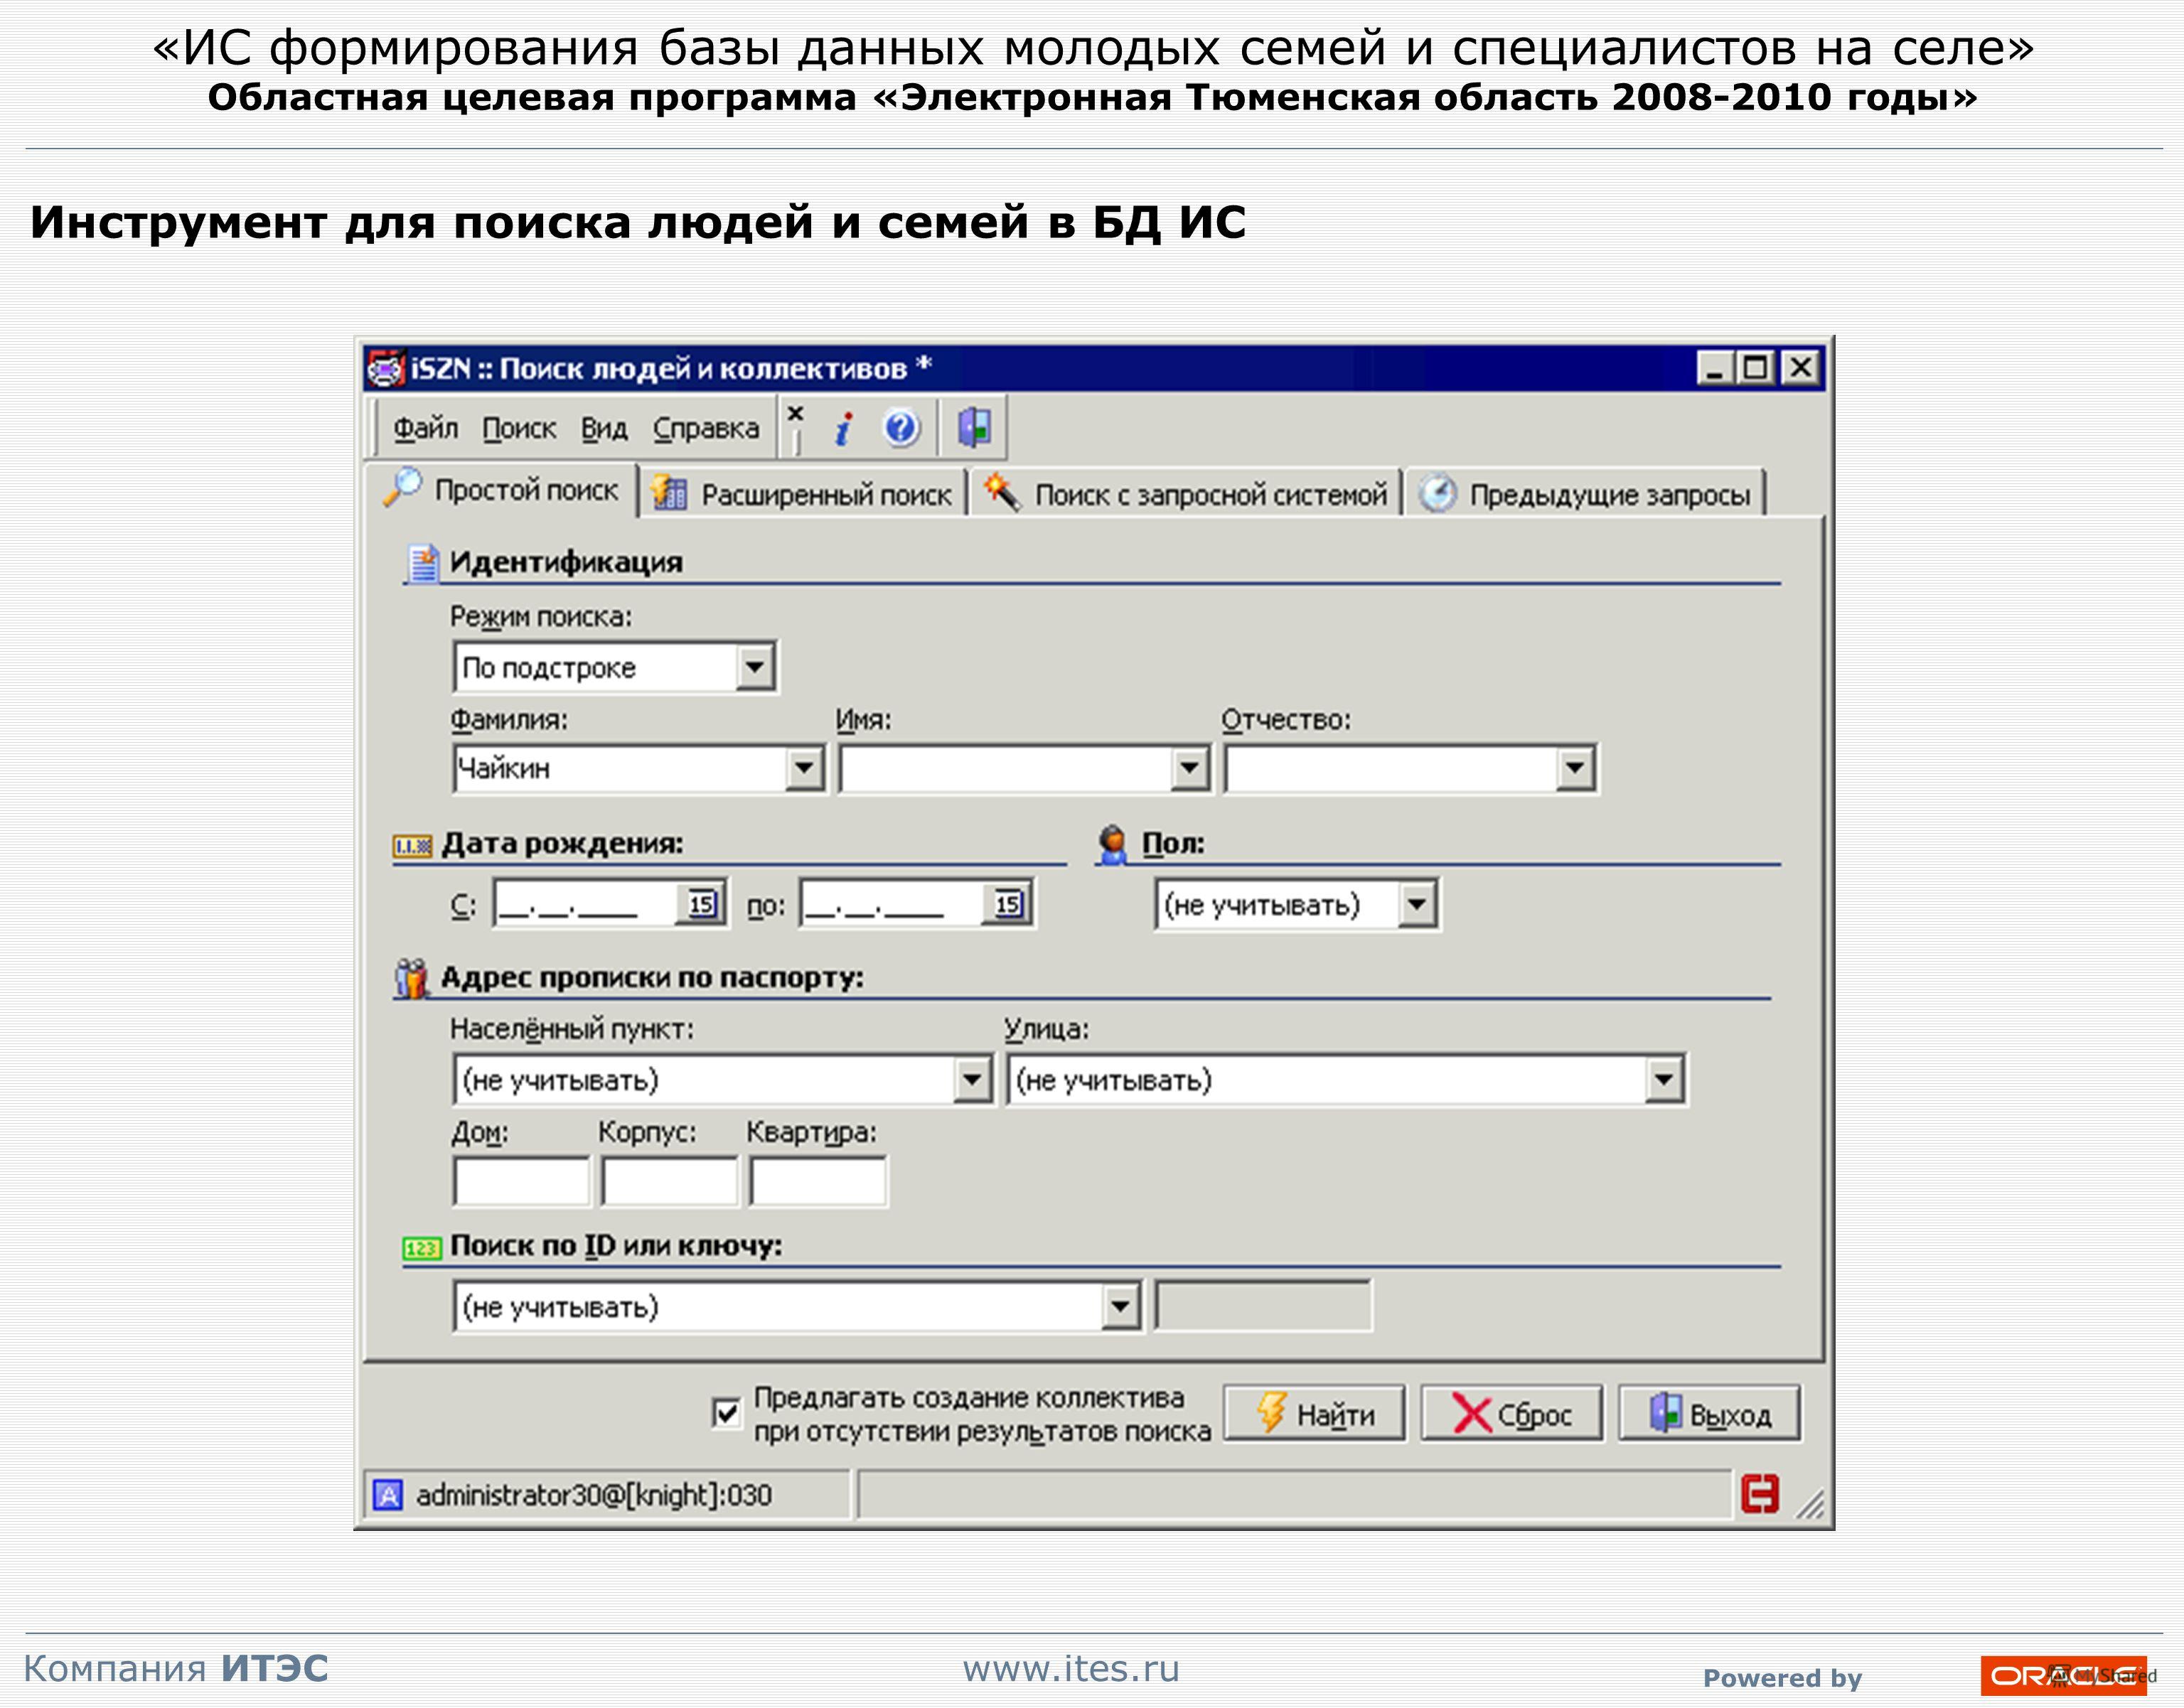Screen dimensions: 2184x1708
Task: Minimize the iSZN window
Action: click(x=1714, y=368)
